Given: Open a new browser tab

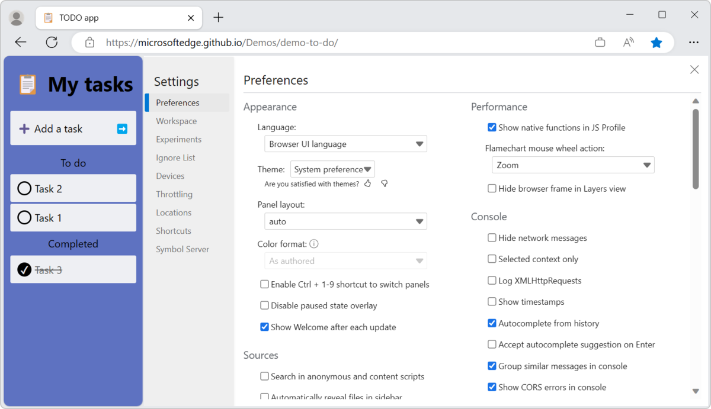Looking at the screenshot, I should pyautogui.click(x=219, y=17).
